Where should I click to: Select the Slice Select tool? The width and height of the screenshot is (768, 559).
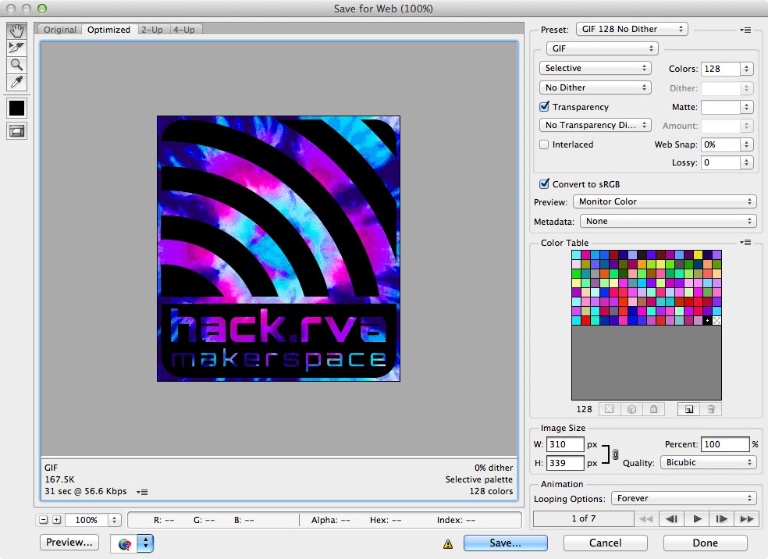click(16, 48)
